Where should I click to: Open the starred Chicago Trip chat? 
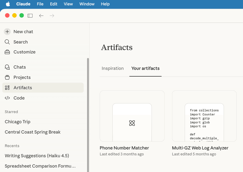(18, 122)
